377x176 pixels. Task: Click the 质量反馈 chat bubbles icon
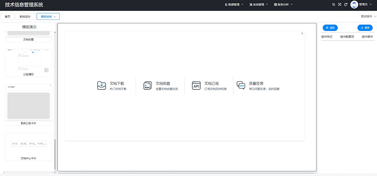(241, 86)
